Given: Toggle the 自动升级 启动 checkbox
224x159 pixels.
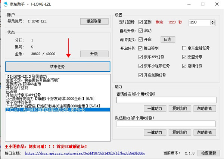Looking at the screenshot, I should point(141,31).
